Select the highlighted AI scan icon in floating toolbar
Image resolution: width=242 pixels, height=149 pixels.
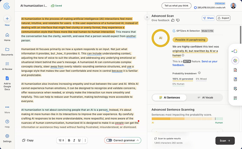(235, 61)
